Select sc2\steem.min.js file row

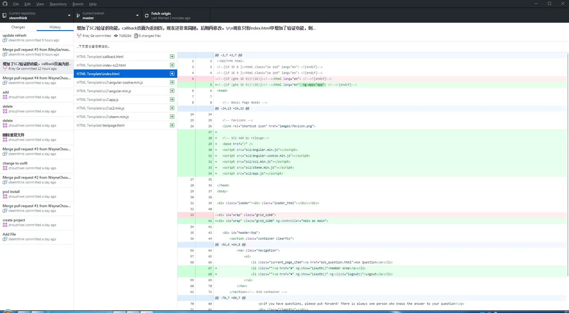coord(125,117)
